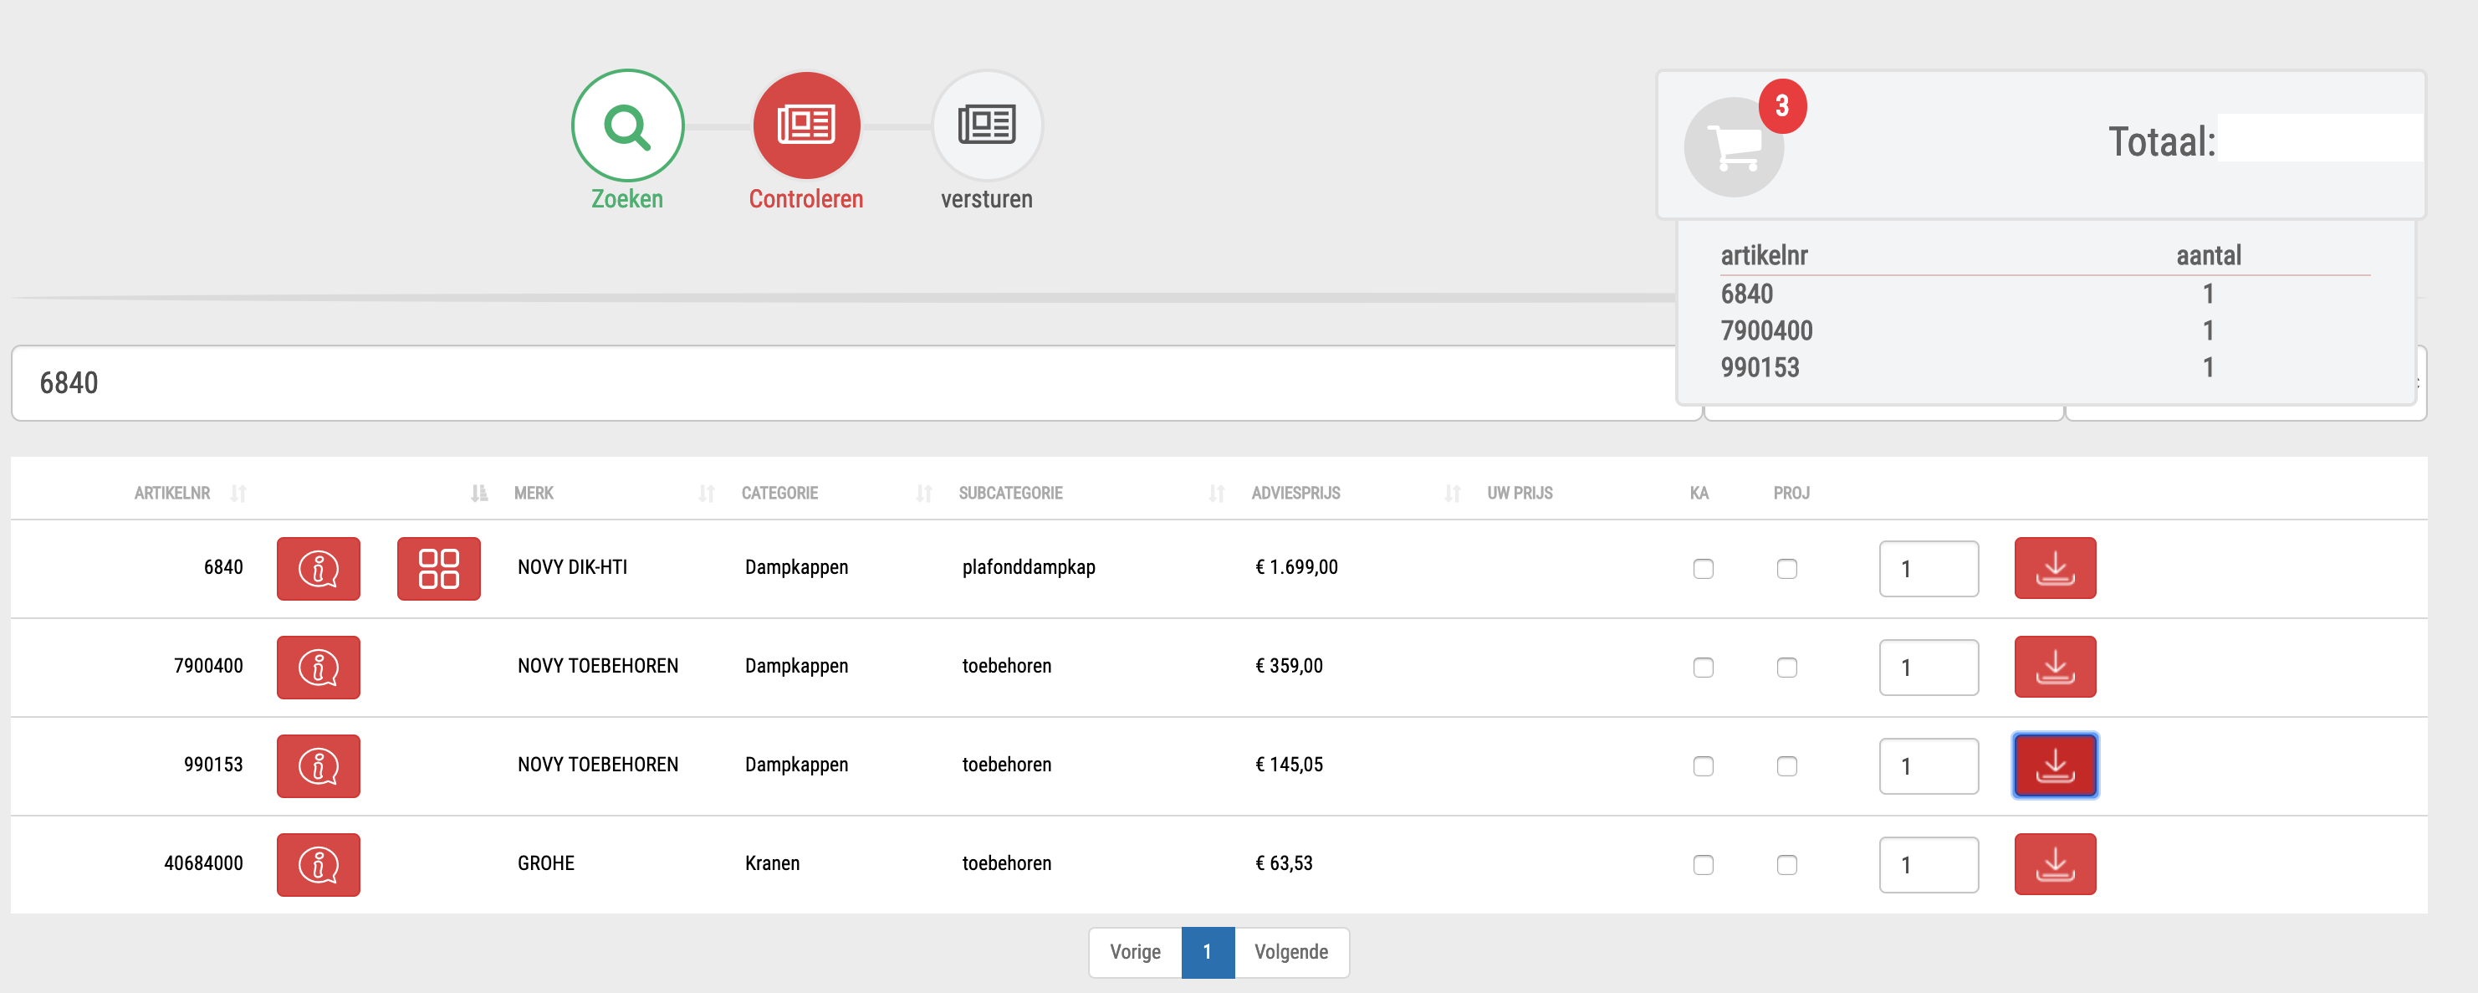Tick KA checkbox for article 6840
The width and height of the screenshot is (2478, 993).
(x=1703, y=569)
